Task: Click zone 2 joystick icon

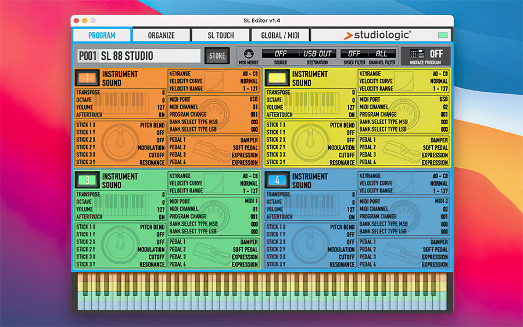Action: tap(310, 142)
